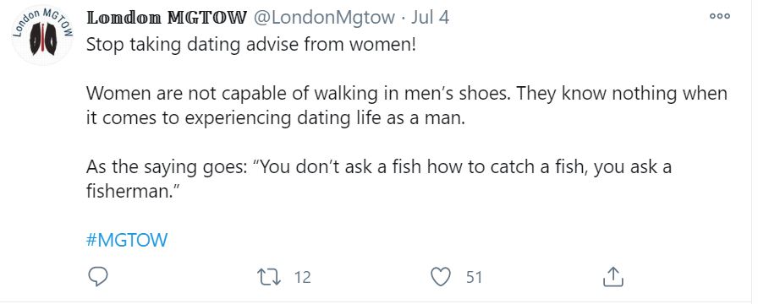This screenshot has height=304, width=758.
Task: Click curved 'London MGTOW' text in logo
Action: coord(42,19)
